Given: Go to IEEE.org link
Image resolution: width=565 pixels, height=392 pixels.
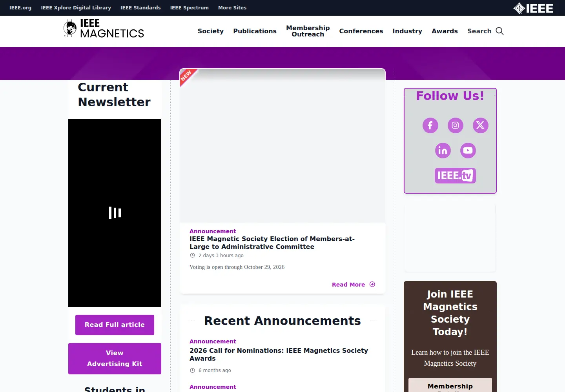Looking at the screenshot, I should (20, 7).
